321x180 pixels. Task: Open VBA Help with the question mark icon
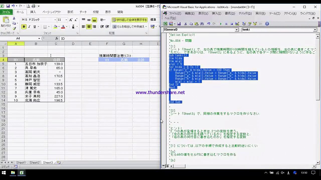[267, 24]
